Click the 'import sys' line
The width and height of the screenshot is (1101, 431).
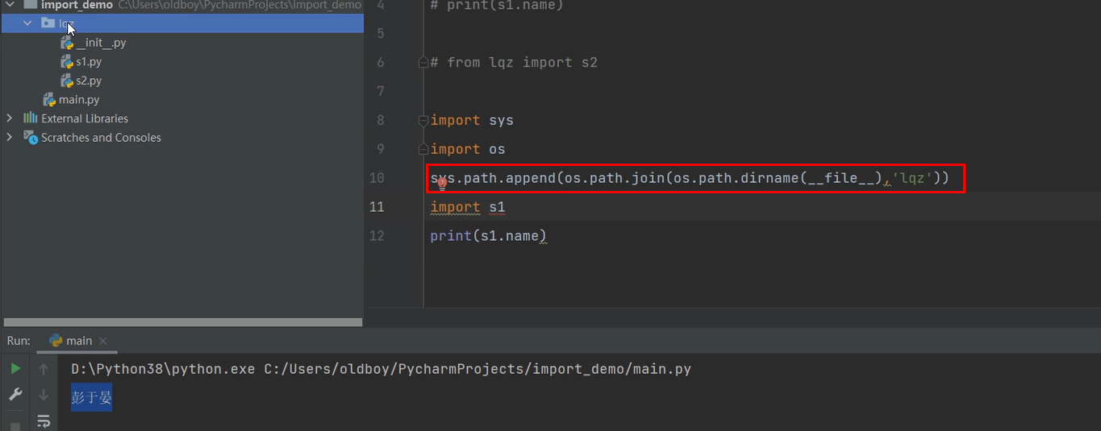[472, 120]
